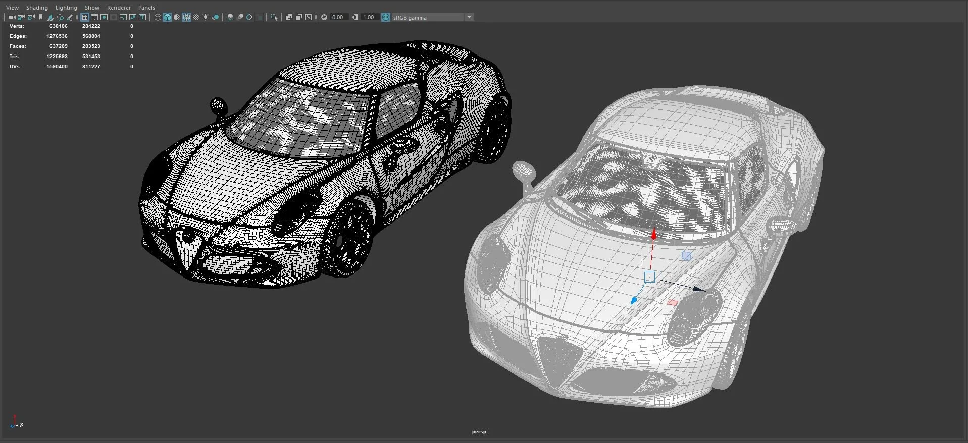This screenshot has height=443, width=968.
Task: Click the UVs count 1590400
Action: coord(57,67)
